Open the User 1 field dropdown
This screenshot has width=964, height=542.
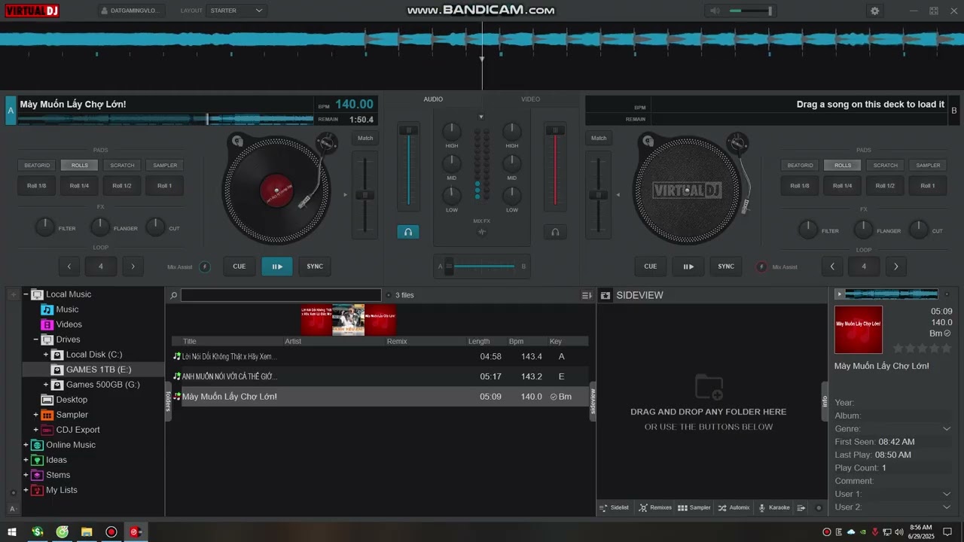point(947,495)
